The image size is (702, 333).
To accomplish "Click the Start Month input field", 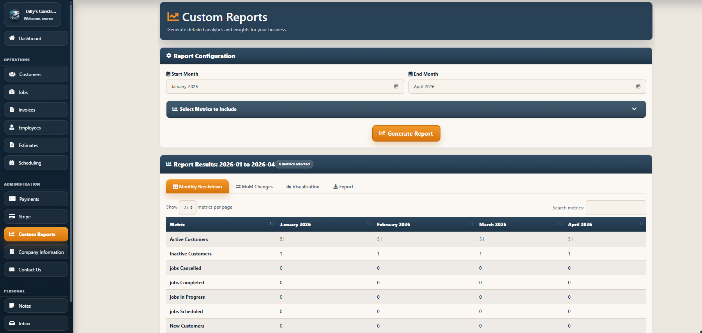I will point(285,87).
